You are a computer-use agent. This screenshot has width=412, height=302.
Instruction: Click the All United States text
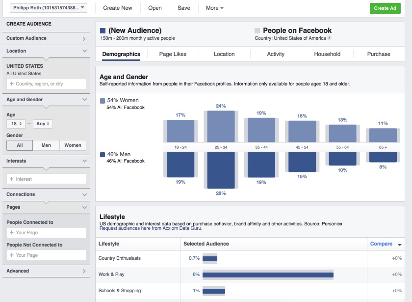point(24,74)
